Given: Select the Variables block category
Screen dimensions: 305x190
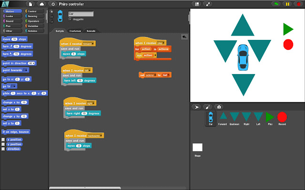Looking at the screenshot, I should click(35, 26).
